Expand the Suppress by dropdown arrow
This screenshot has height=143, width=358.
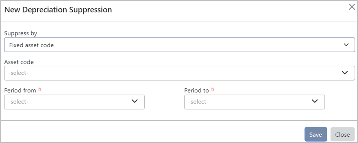click(x=346, y=45)
